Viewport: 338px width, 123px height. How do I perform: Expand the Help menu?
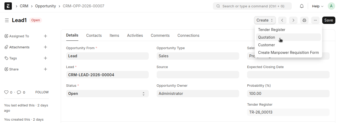317,6
